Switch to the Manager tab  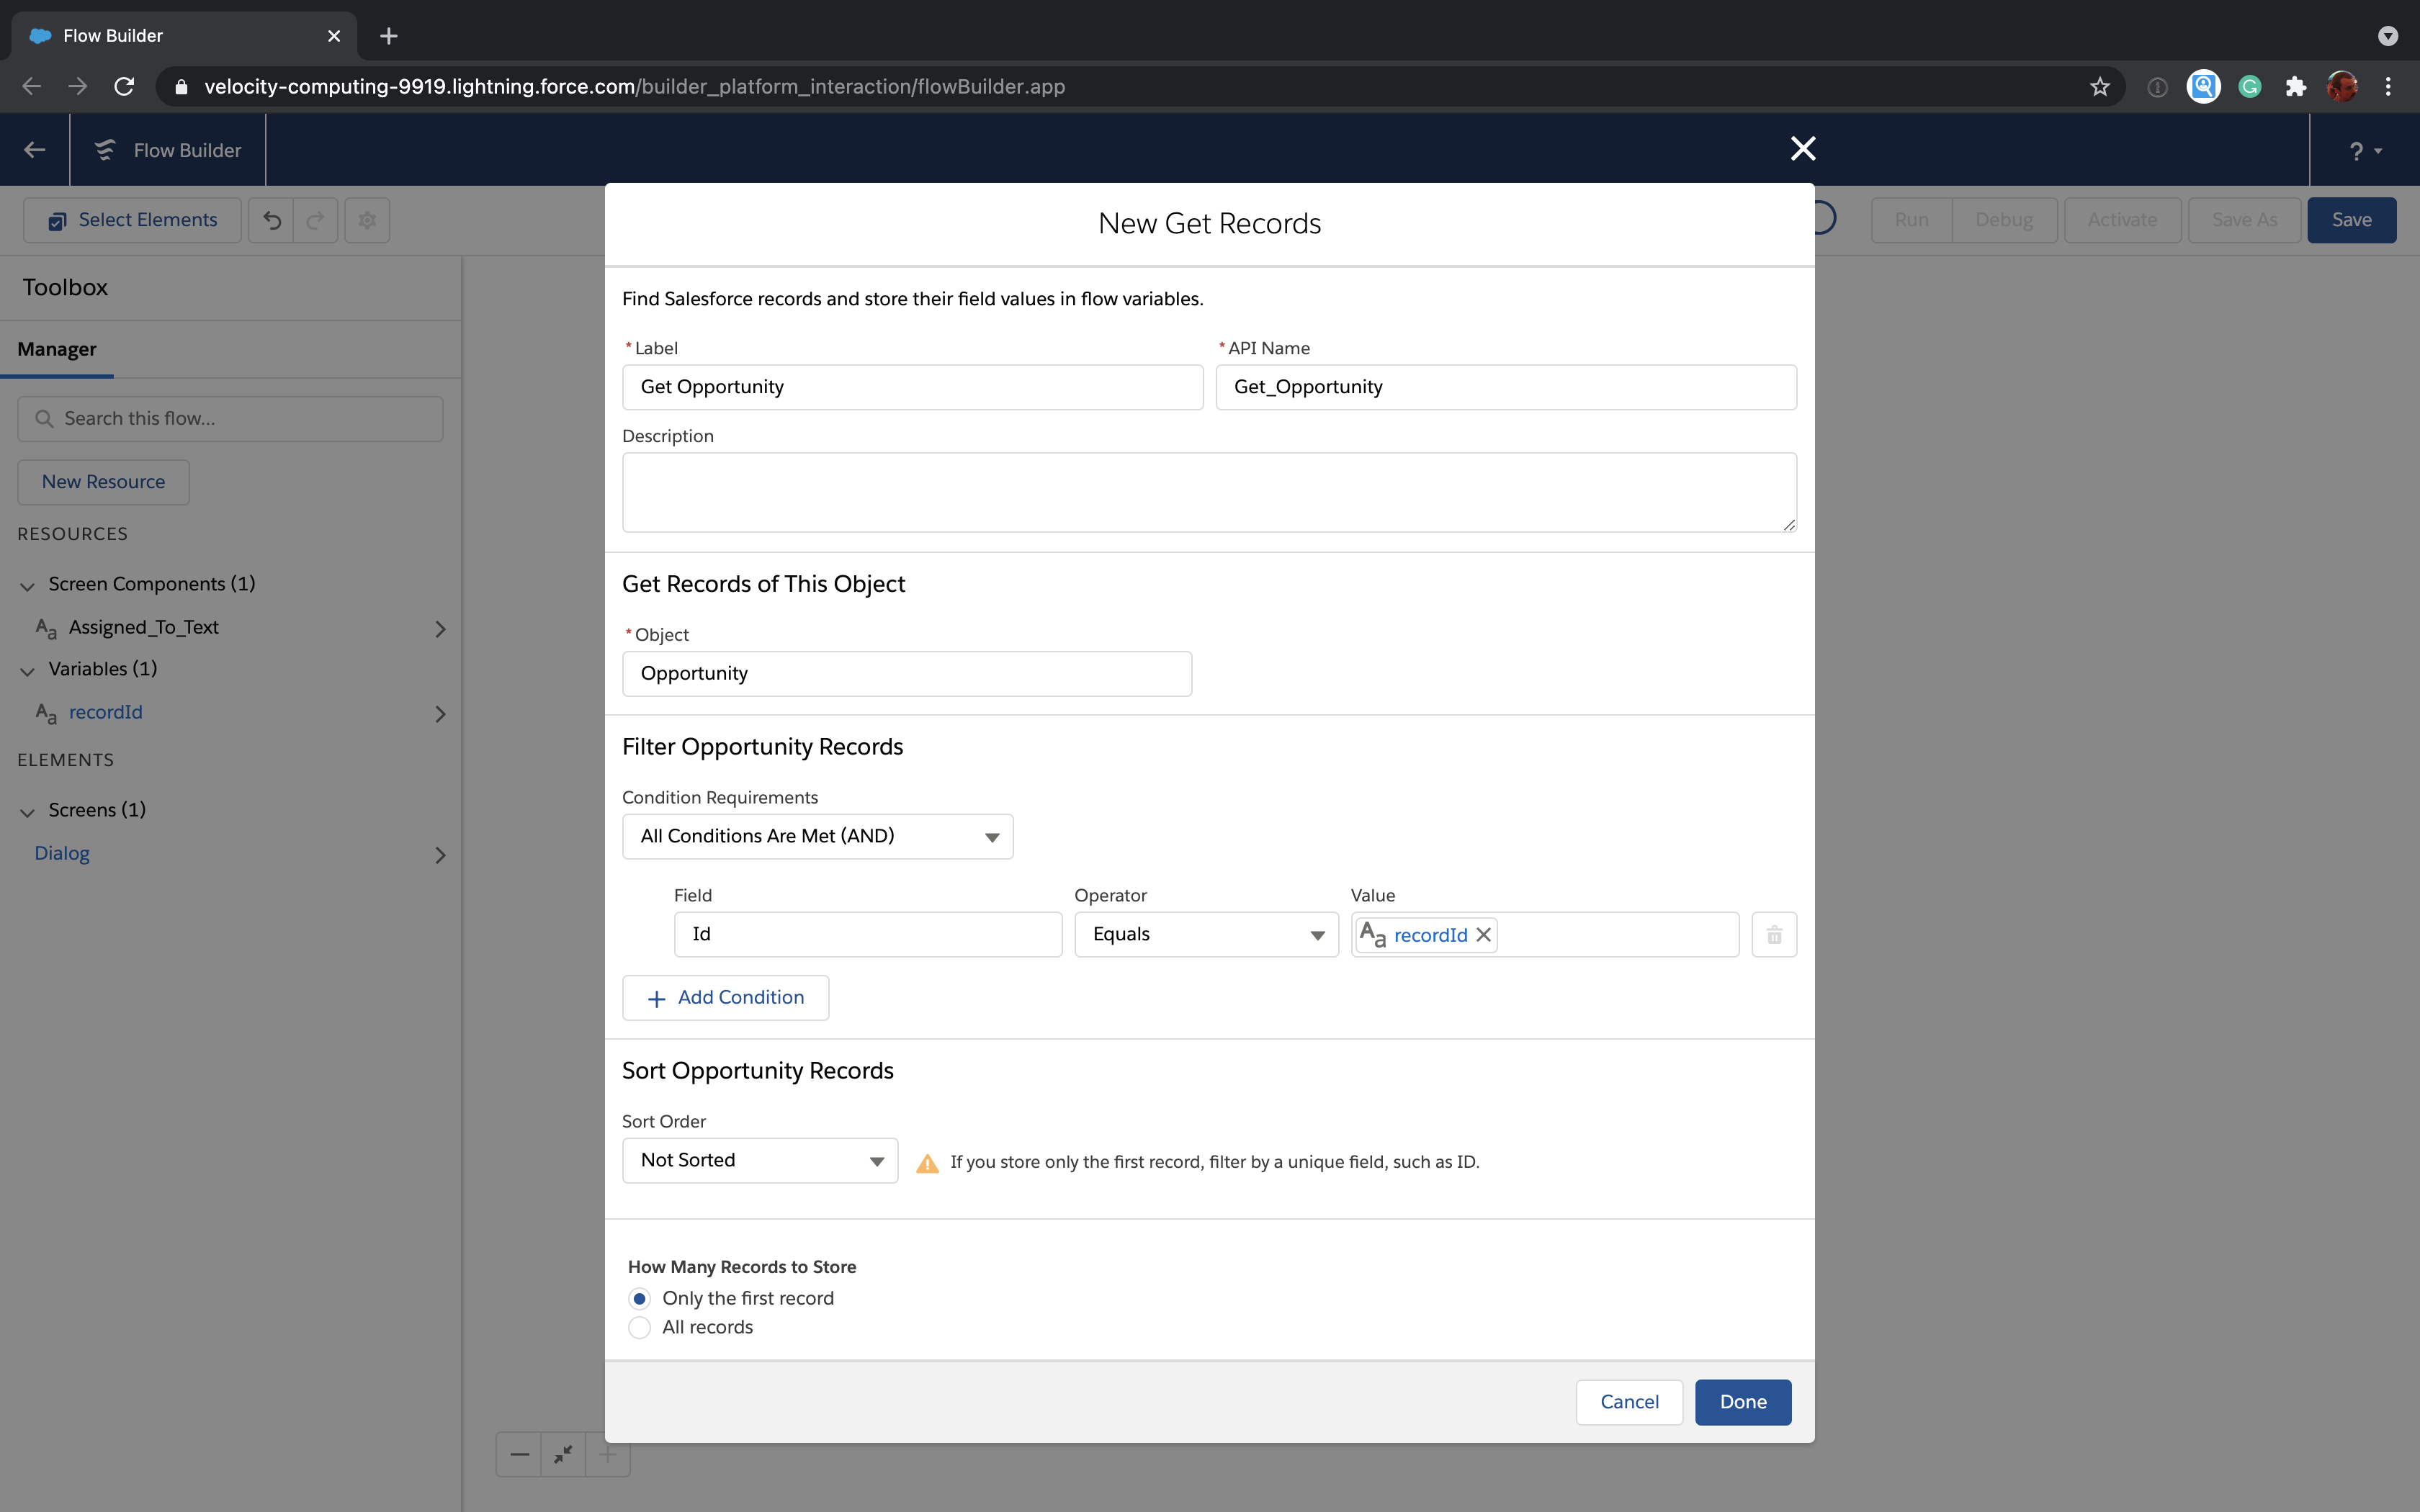(x=56, y=349)
